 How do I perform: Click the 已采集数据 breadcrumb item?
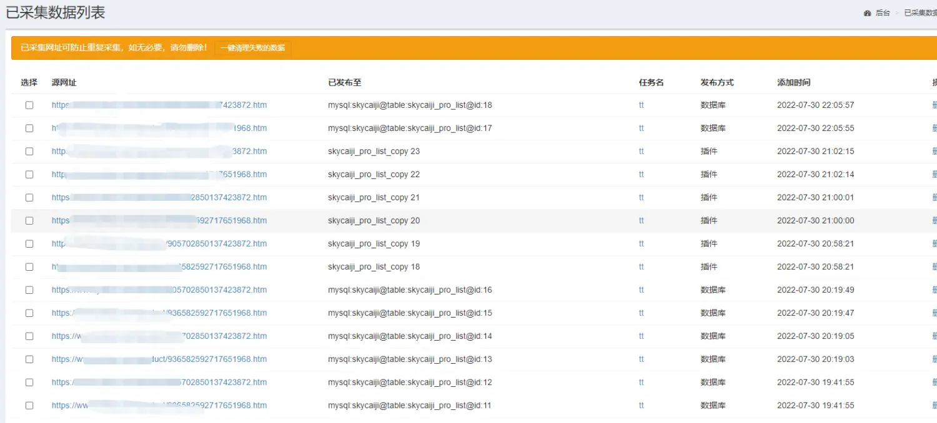tap(920, 13)
